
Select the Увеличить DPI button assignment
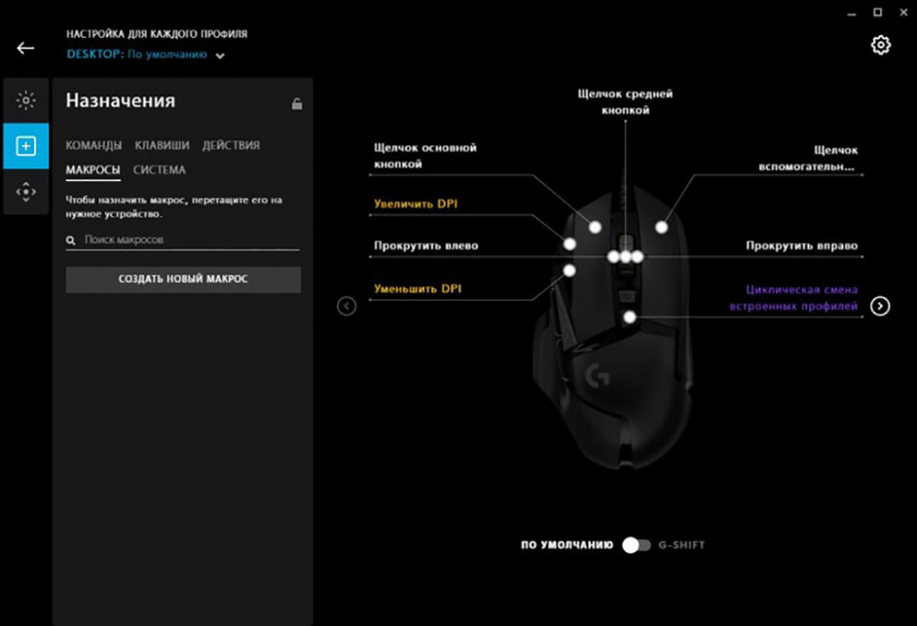pos(415,205)
